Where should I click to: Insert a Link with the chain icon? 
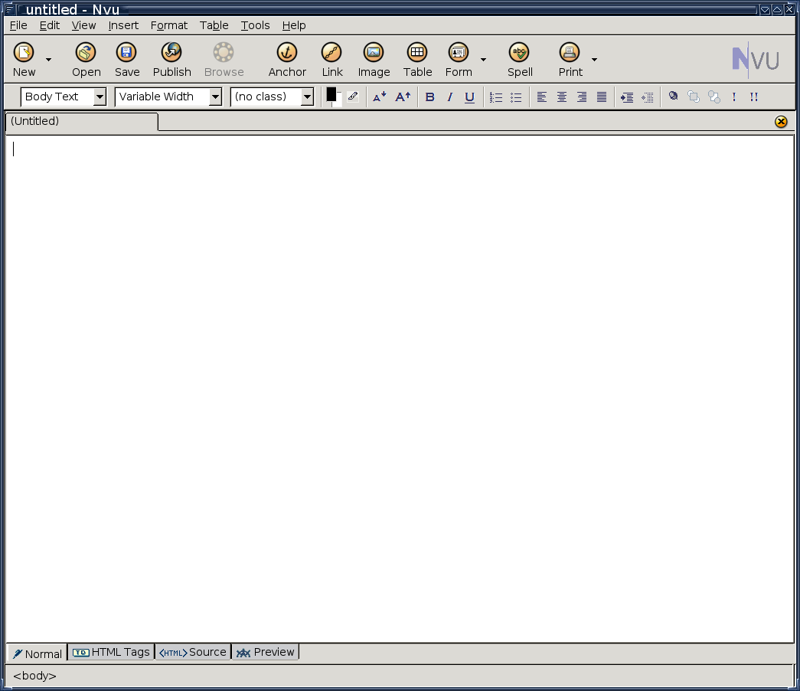coord(331,60)
